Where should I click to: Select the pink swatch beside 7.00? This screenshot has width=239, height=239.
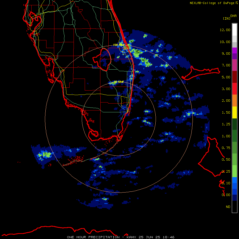pyautogui.click(x=234, y=65)
